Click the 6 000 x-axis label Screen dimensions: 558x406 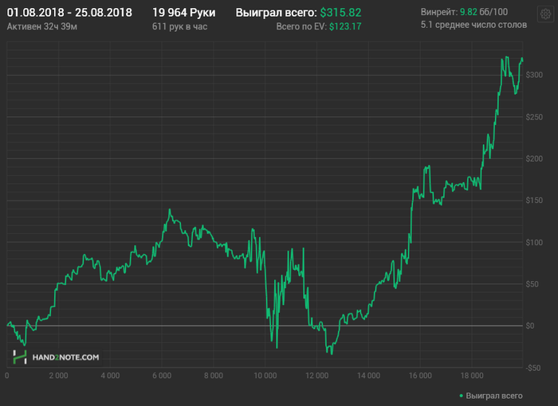pyautogui.click(x=162, y=376)
